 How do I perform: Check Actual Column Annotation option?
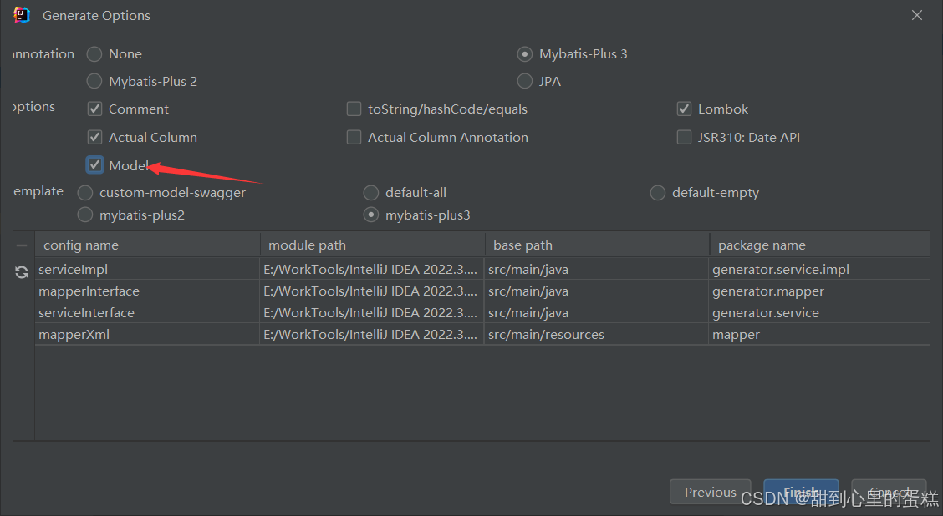click(x=354, y=137)
